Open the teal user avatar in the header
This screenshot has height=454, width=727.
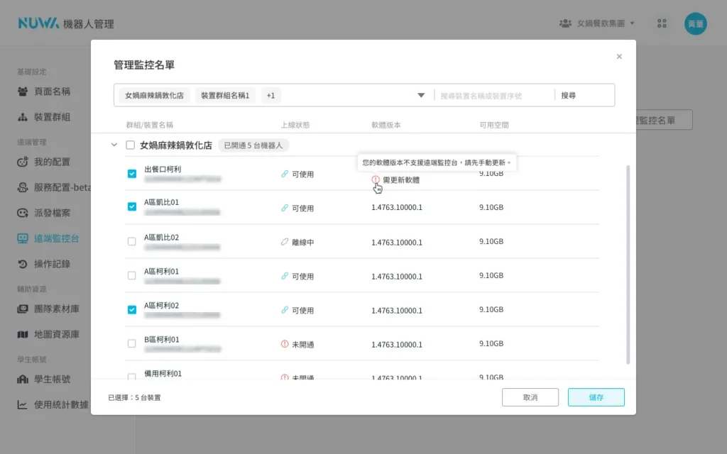695,23
